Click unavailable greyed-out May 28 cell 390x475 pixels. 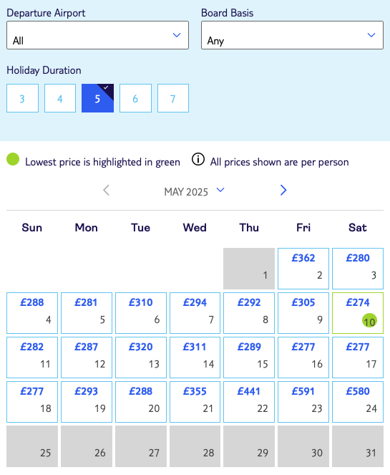click(195, 446)
